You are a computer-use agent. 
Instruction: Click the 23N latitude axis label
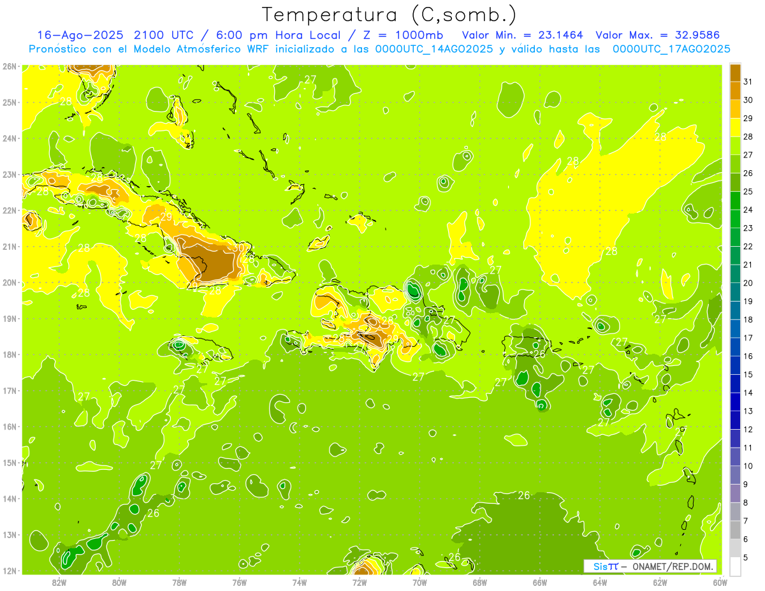click(x=9, y=174)
